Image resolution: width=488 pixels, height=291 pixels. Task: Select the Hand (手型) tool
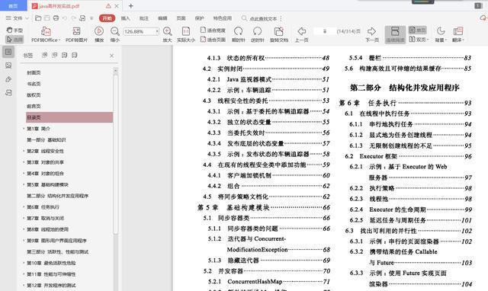14,30
